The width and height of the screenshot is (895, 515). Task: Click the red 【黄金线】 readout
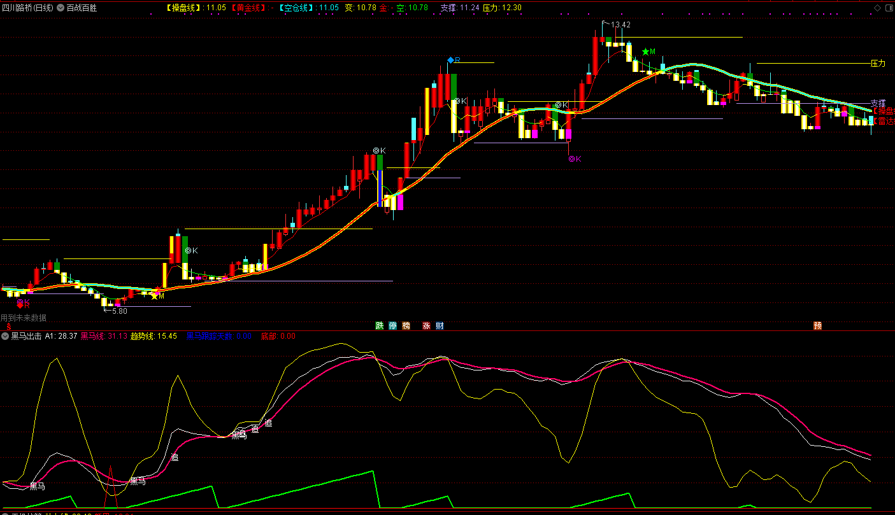tap(253, 8)
